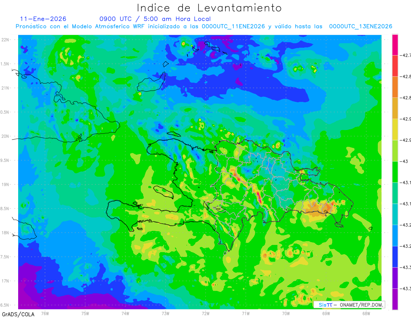This screenshot has height=318, width=411.
Task: Select the bright yellow swatch in the scale
Action: tap(395, 129)
